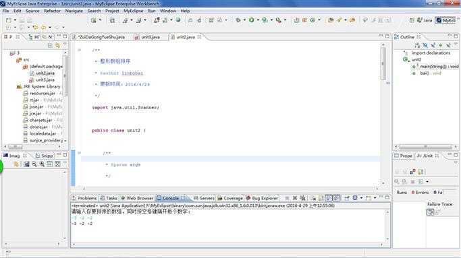Image resolution: width=461 pixels, height=258 pixels.
Task: Open dropdown arrow next to Run button
Action: click(x=258, y=20)
